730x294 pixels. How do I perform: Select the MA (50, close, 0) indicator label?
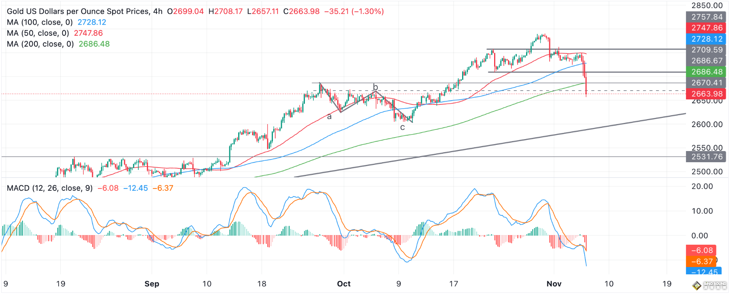coord(38,33)
